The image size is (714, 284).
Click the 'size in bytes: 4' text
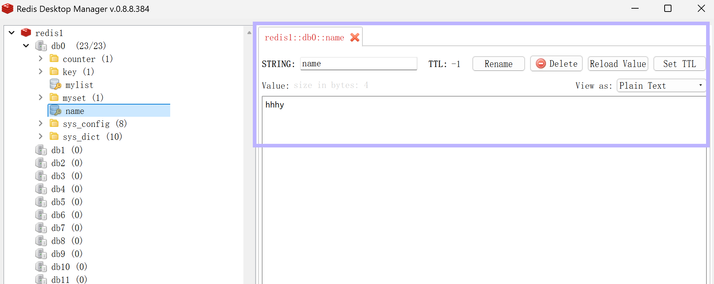331,85
